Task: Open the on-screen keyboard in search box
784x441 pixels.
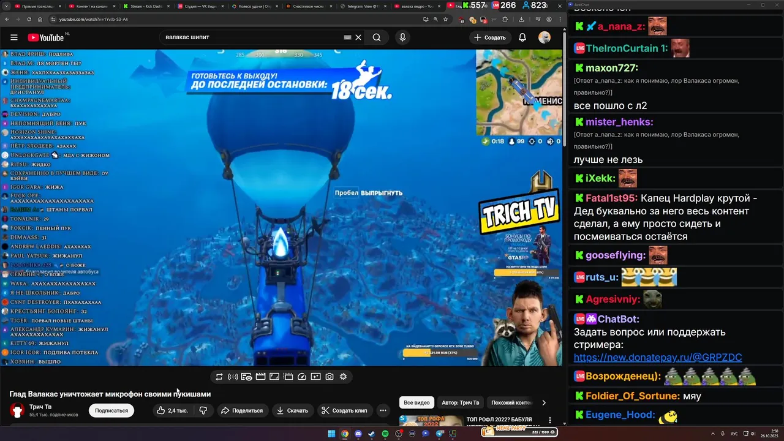Action: [347, 37]
